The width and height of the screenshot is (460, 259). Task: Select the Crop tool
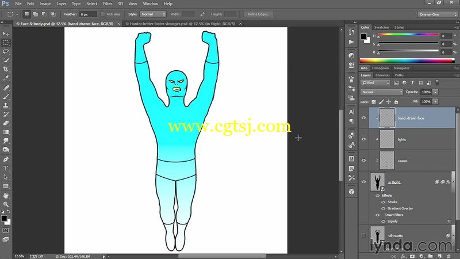pyautogui.click(x=6, y=69)
